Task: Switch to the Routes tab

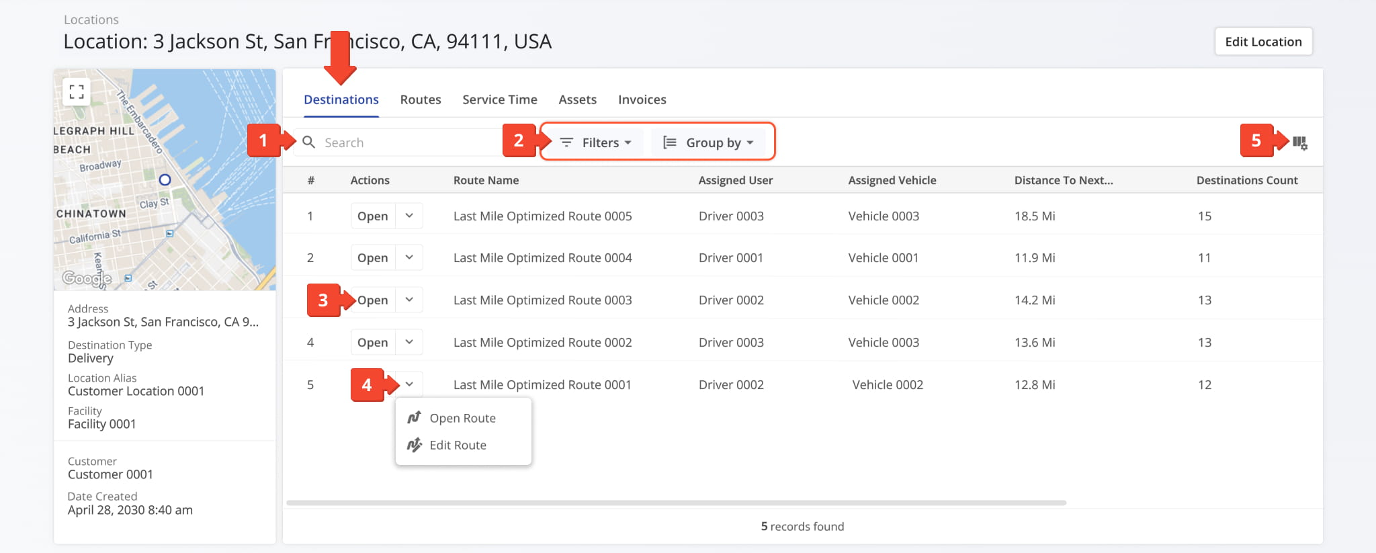Action: 421,99
